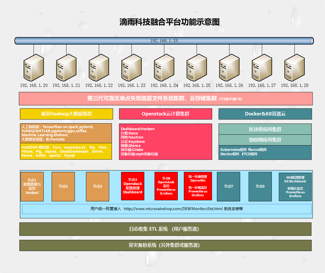325x273 pixels.
Task: Click the server icon for 192.168.1.24
Action: (x=164, y=68)
